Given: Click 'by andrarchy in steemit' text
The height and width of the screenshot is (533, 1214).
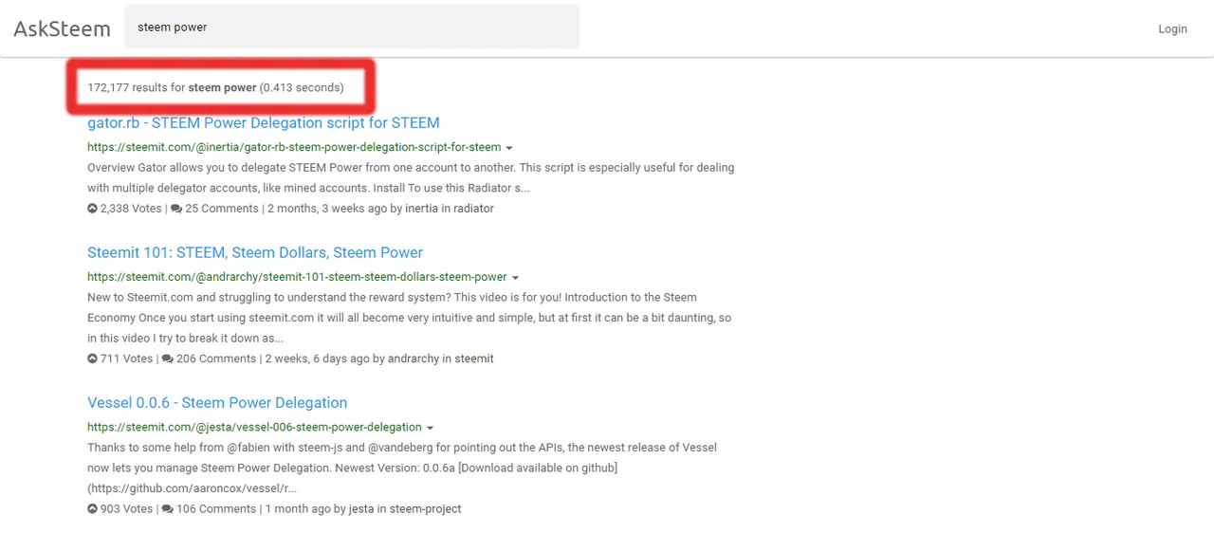Looking at the screenshot, I should 433,358.
